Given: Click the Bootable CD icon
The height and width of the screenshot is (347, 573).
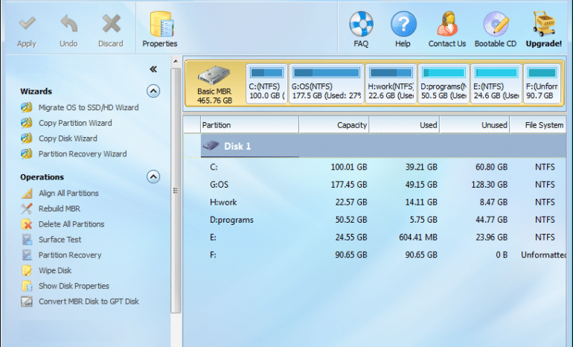Looking at the screenshot, I should click(x=496, y=24).
